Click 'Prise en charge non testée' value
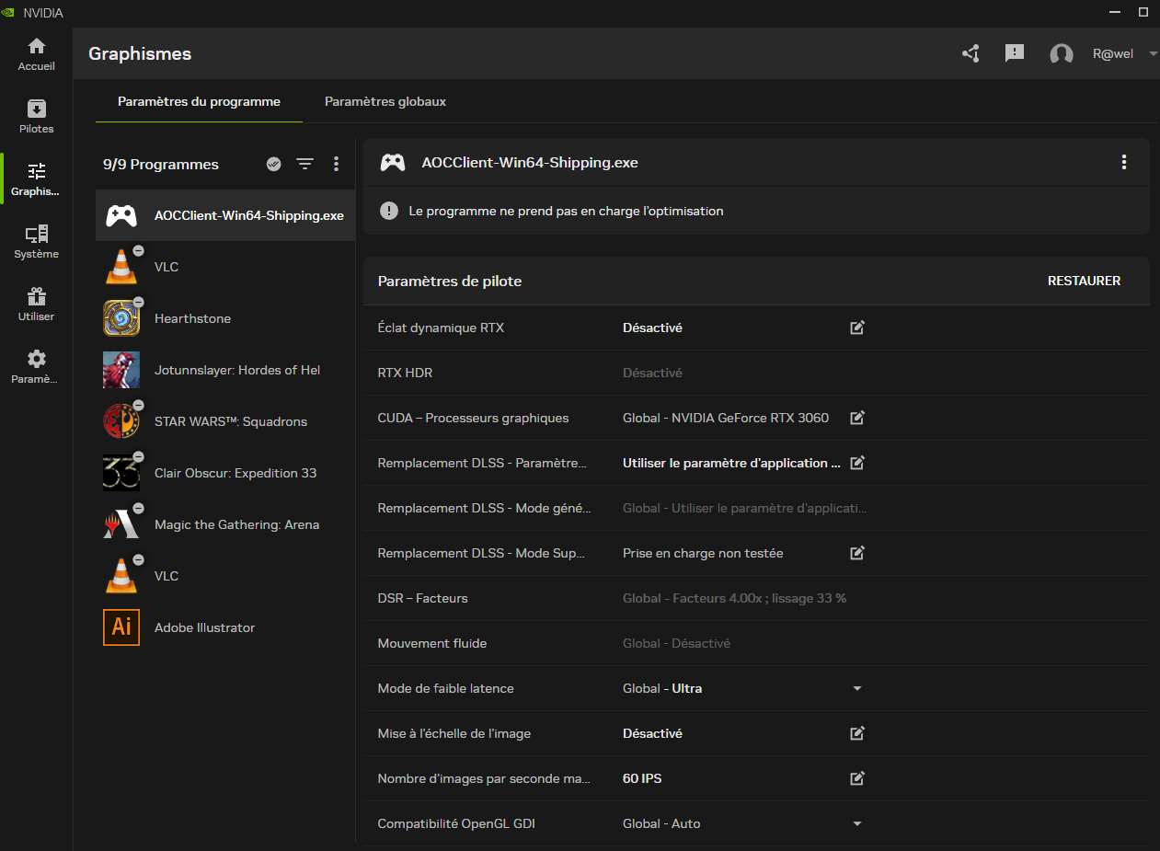Viewport: 1160px width, 851px height. click(703, 553)
